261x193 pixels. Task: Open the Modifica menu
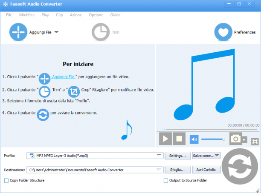[27, 15]
